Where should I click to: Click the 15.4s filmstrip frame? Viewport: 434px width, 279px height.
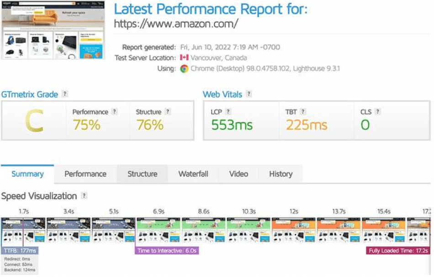coord(384,230)
